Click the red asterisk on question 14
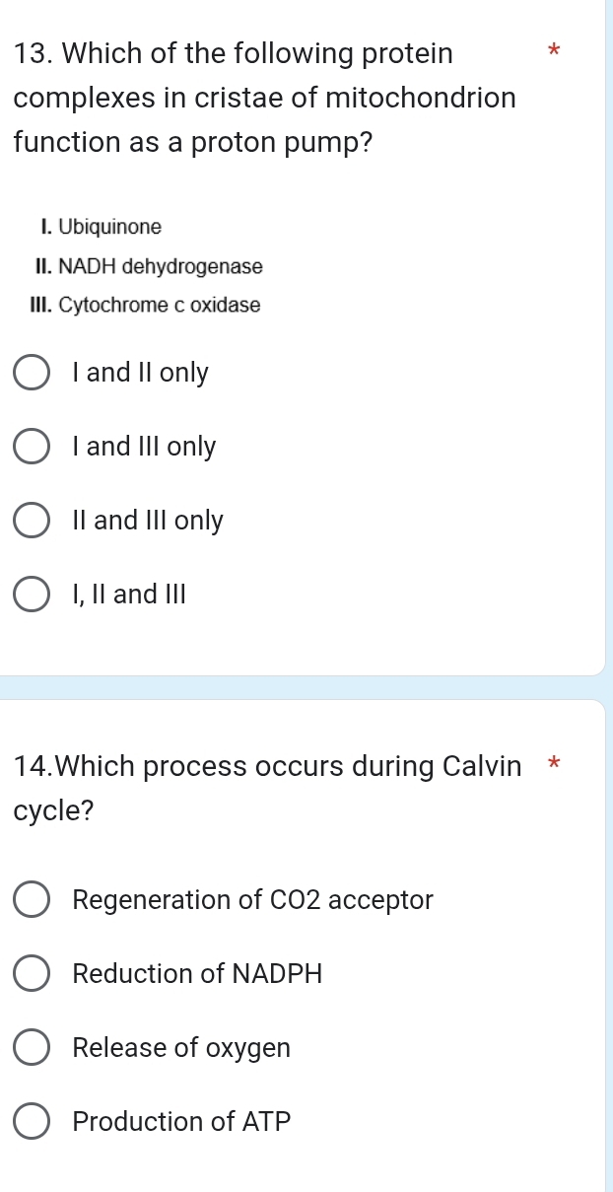 point(552,766)
